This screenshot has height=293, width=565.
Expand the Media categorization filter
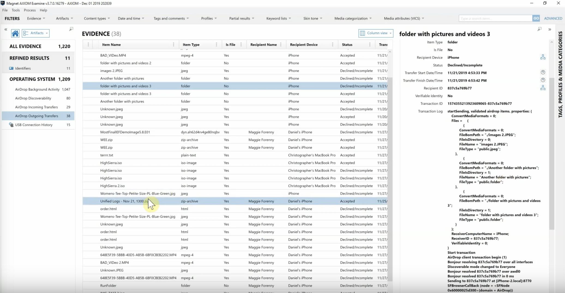click(x=353, y=18)
